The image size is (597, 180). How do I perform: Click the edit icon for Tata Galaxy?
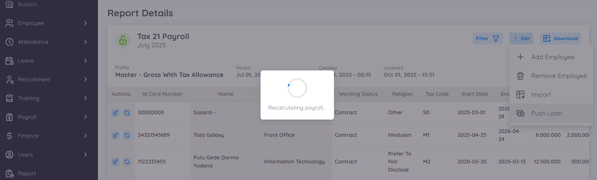pos(115,135)
